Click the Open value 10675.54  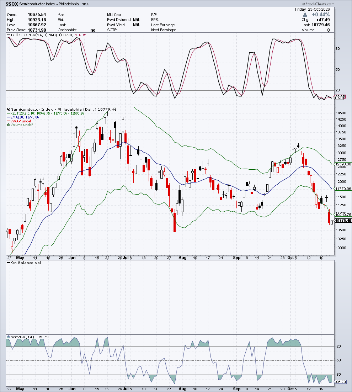pos(37,15)
